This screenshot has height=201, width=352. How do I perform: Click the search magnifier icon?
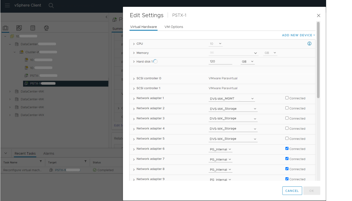click(51, 5)
